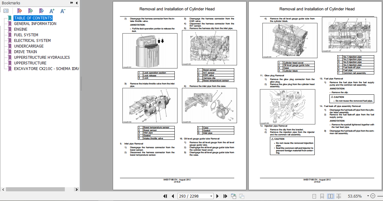Click the '13. Fuel pipe Removal' heading
Viewport: 383px width, 201px height.
pos(331,78)
